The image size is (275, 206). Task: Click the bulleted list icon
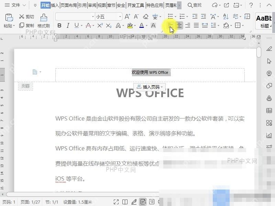click(170, 16)
